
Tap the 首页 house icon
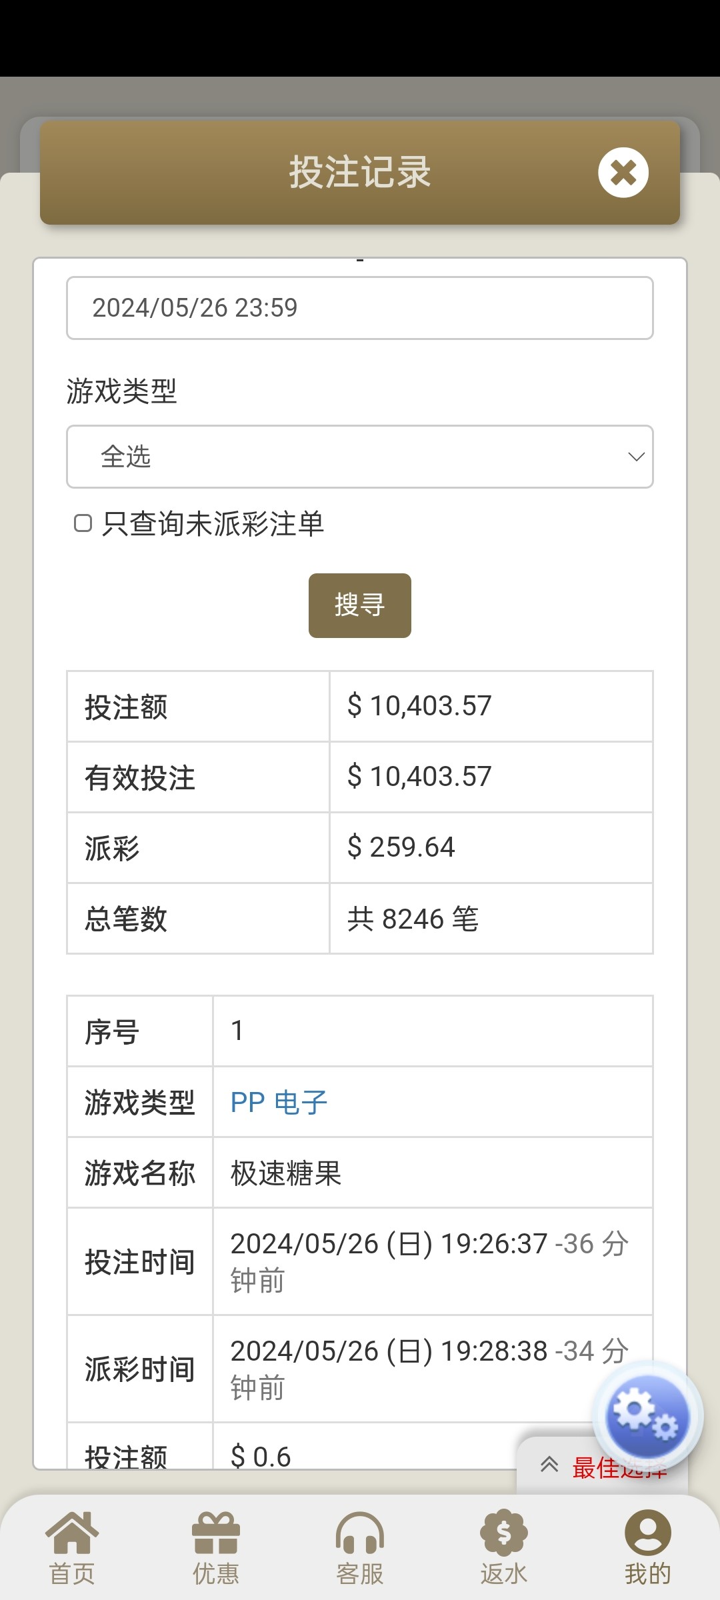click(72, 1533)
